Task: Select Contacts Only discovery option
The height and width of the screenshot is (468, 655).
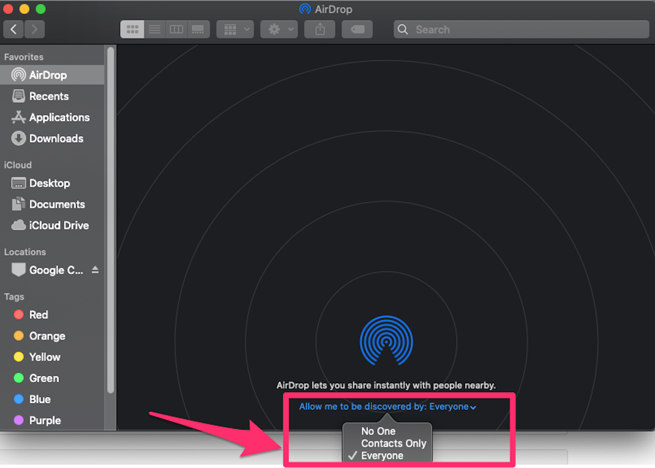Action: (394, 443)
